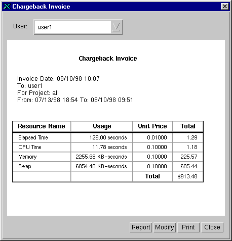
Task: Click the Total column header
Action: (x=188, y=126)
